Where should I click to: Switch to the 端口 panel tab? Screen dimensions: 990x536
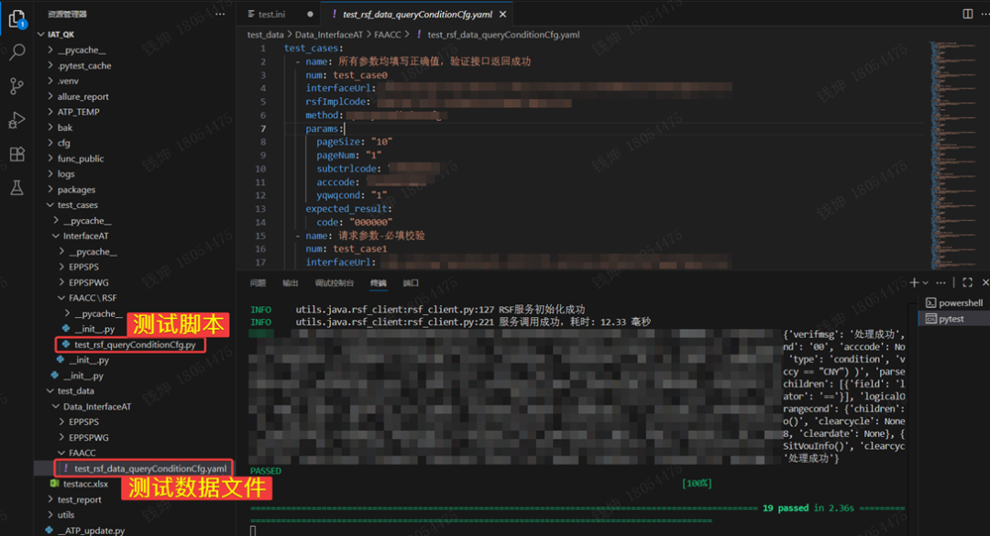tap(411, 283)
